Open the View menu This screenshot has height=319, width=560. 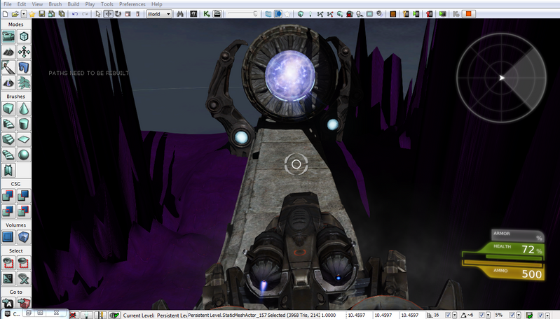(x=37, y=4)
